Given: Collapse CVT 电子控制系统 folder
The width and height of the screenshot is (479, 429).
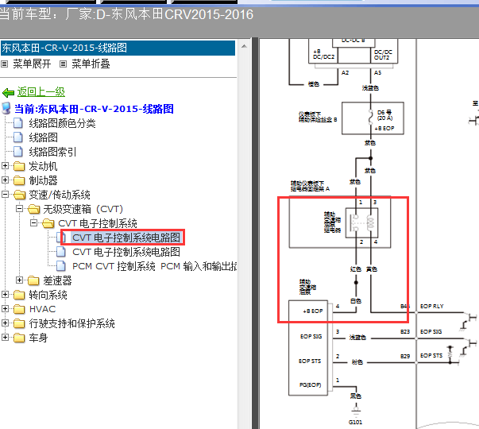Looking at the screenshot, I should point(33,222).
